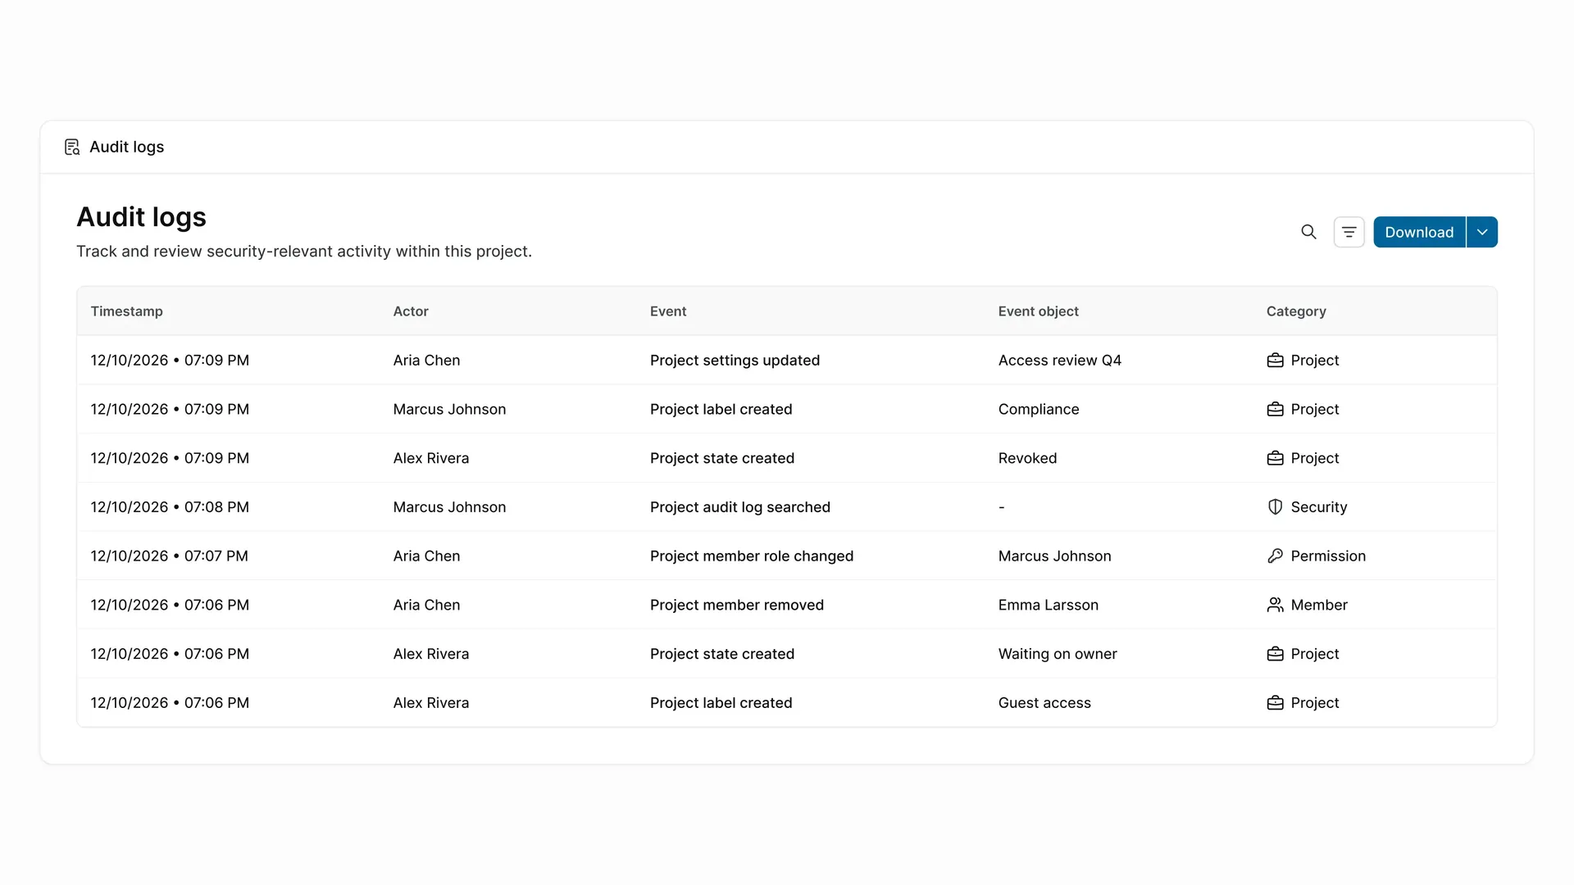Click the briefcase icon in Revoked row
This screenshot has height=885, width=1574.
point(1275,458)
